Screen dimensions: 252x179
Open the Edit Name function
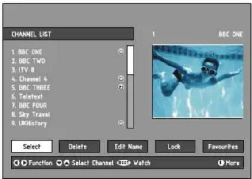click(x=127, y=147)
